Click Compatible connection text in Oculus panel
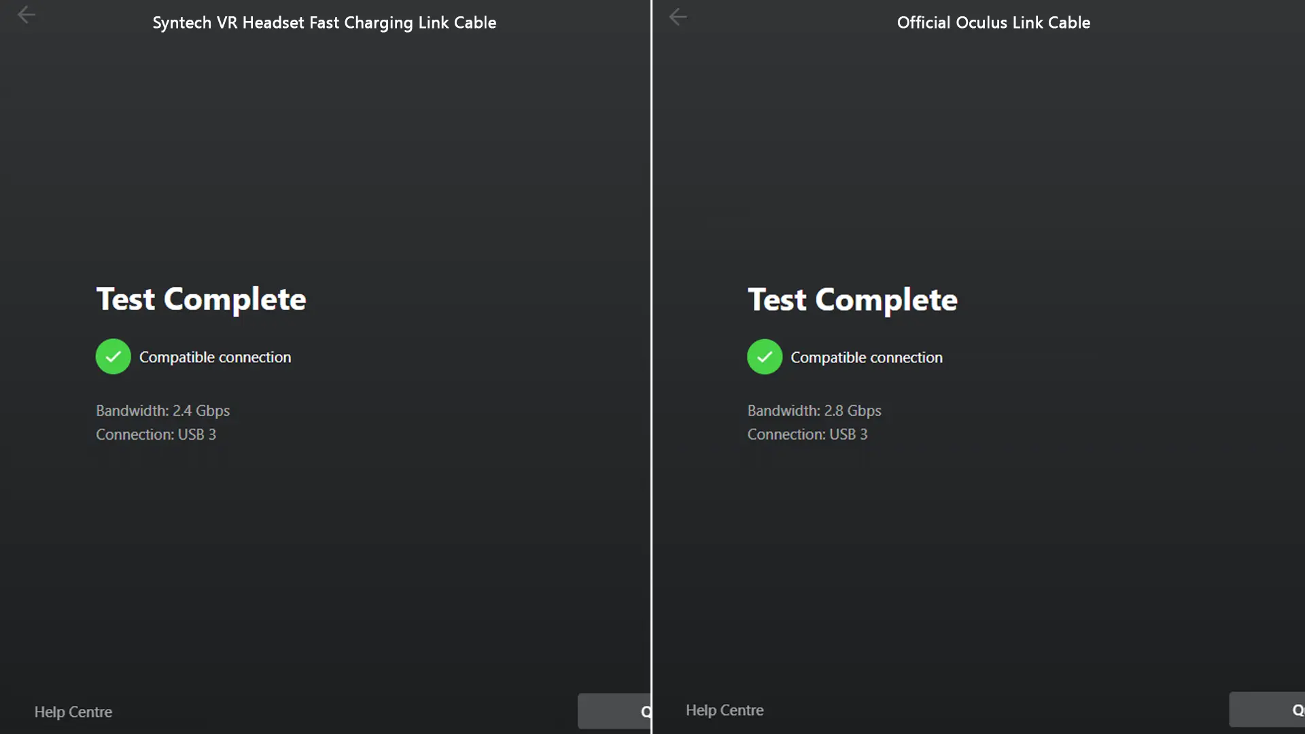This screenshot has width=1305, height=734. click(867, 357)
